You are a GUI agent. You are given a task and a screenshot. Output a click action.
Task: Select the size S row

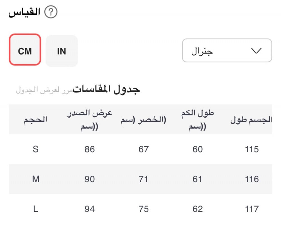140,149
